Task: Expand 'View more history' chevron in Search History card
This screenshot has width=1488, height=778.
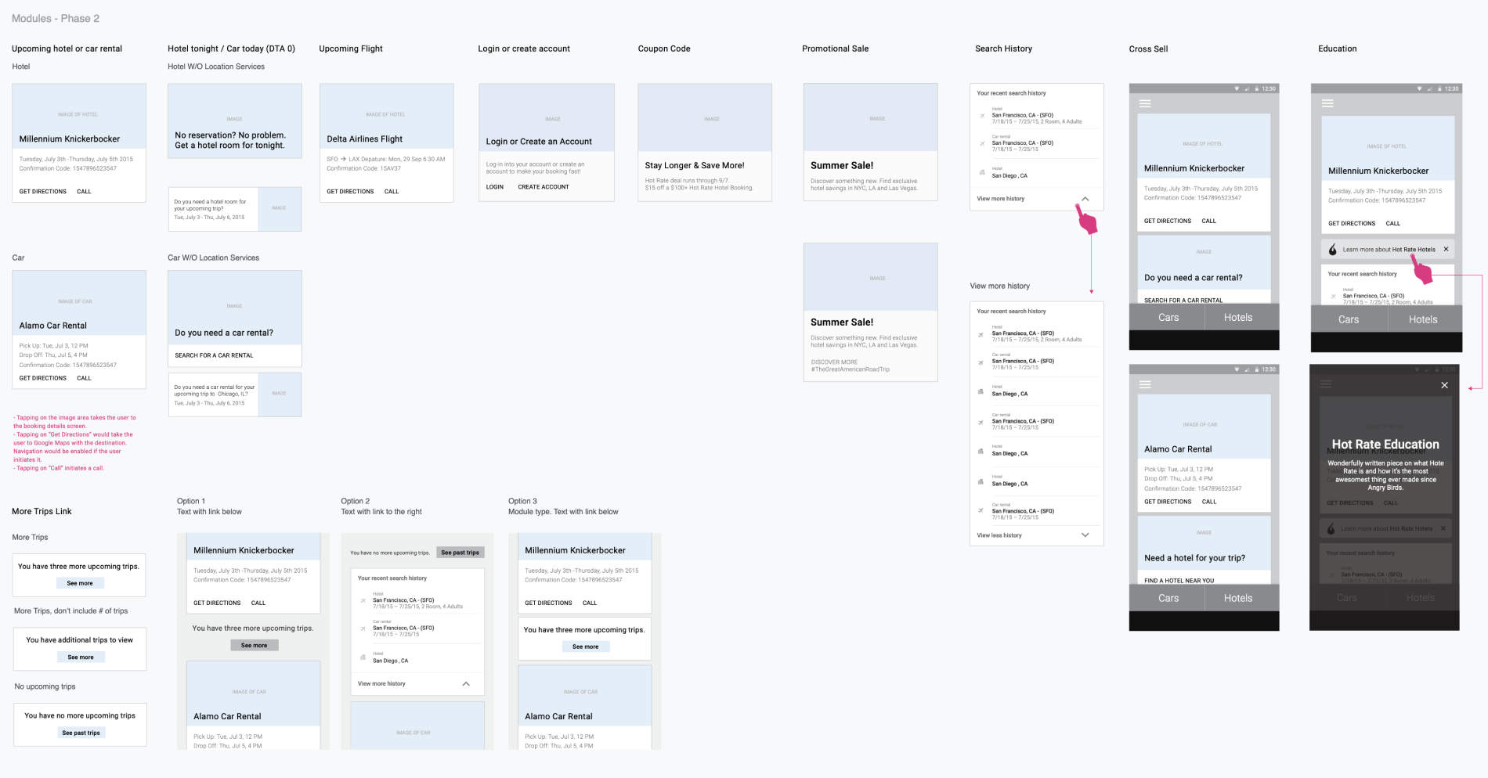Action: coord(1085,199)
